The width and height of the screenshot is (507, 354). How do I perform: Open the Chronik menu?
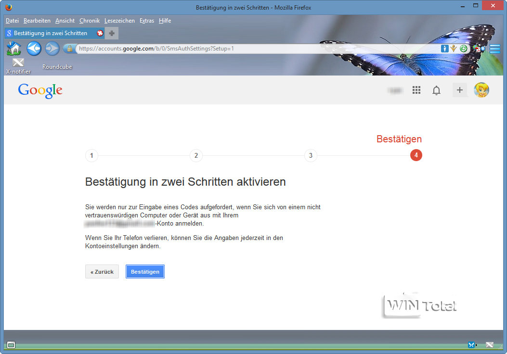(x=90, y=21)
